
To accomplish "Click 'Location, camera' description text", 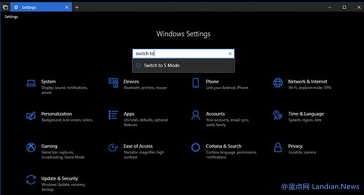I will (302, 152).
